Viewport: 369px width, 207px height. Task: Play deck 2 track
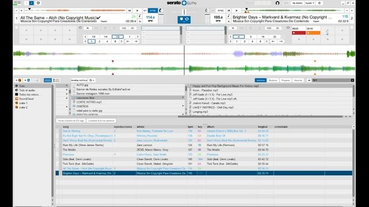coord(236,10)
